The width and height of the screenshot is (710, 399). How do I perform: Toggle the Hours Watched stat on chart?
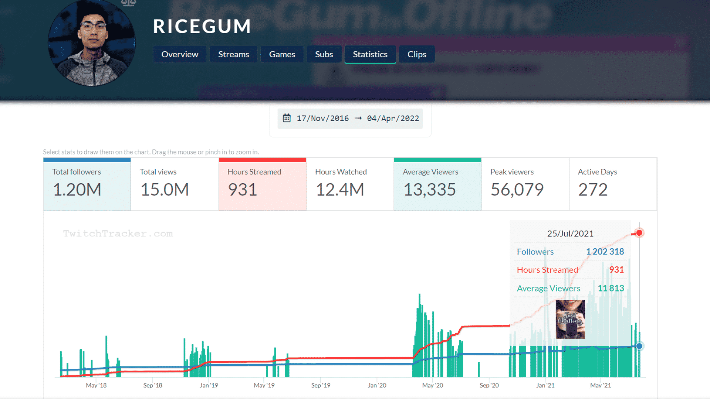pyautogui.click(x=350, y=184)
